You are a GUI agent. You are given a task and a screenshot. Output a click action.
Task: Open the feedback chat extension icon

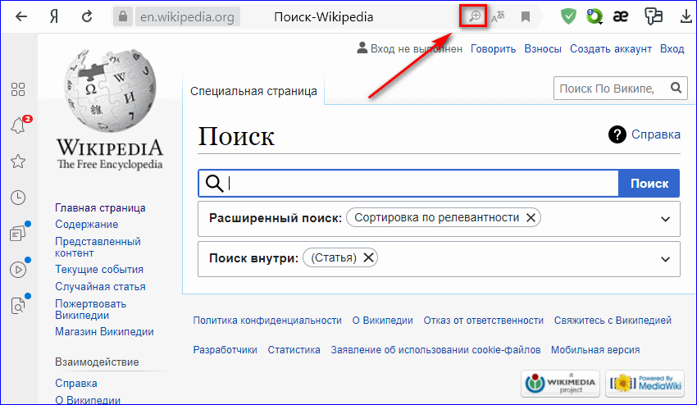tap(653, 17)
